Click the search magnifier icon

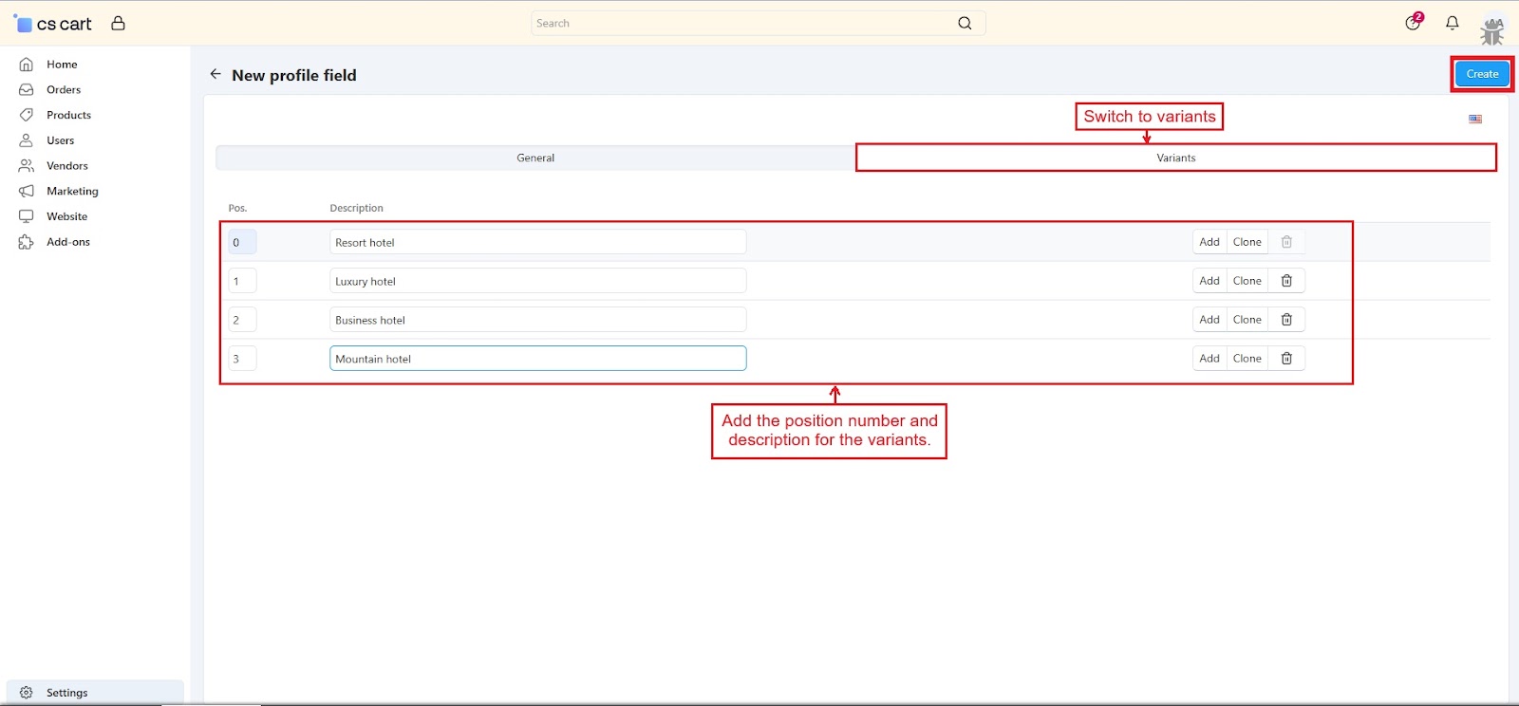point(965,24)
